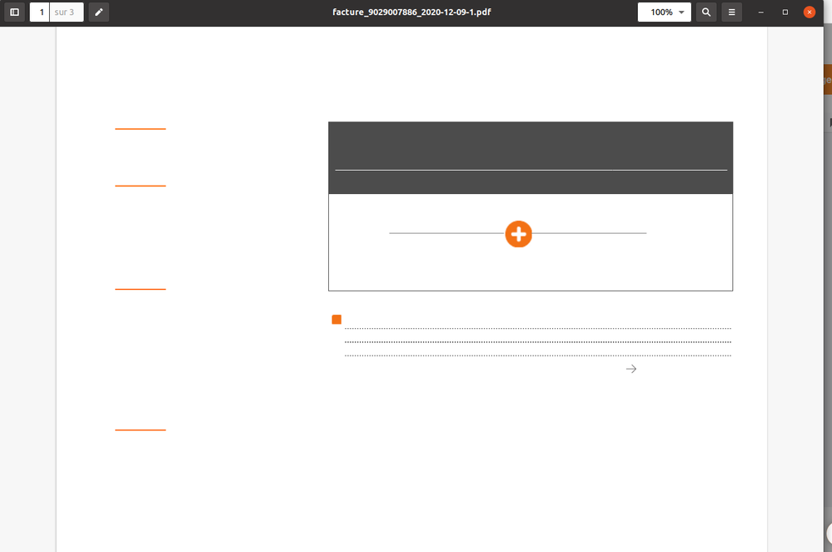
Task: Close the PDF viewer window
Action: pos(810,12)
